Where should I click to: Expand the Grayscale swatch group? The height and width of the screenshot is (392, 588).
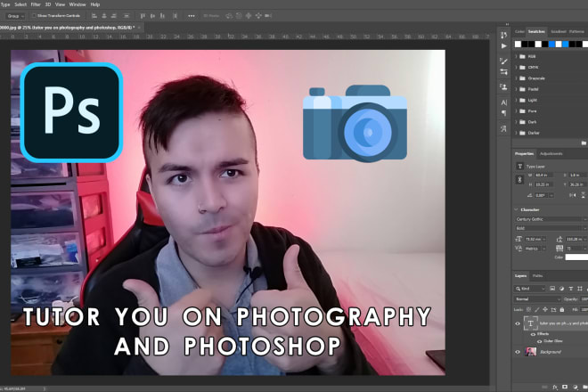pyautogui.click(x=517, y=78)
